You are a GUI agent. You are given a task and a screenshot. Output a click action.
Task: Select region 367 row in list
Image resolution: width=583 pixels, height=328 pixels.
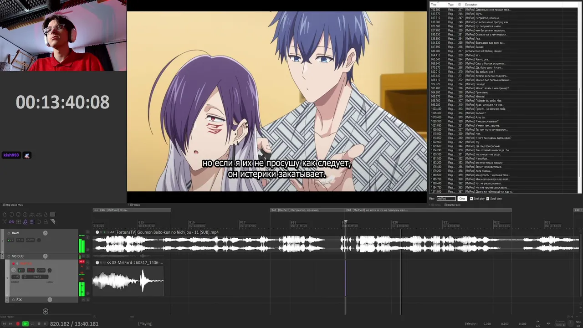tap(504, 191)
